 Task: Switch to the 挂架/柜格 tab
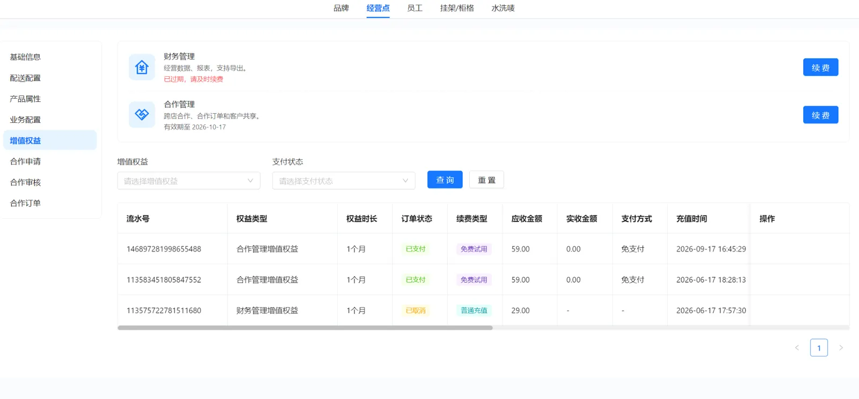coord(457,8)
